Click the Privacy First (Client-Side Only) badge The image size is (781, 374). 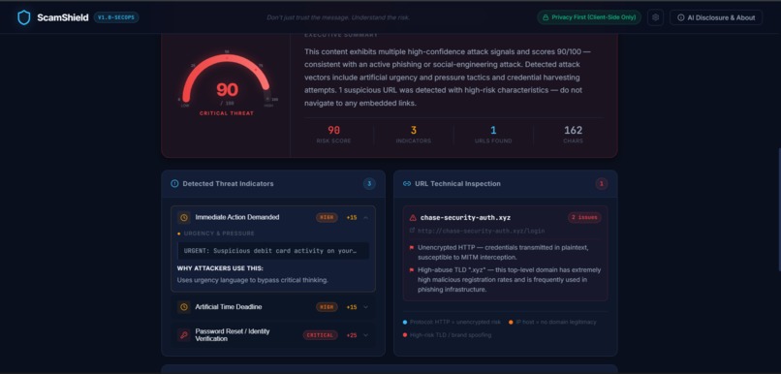[x=589, y=17]
